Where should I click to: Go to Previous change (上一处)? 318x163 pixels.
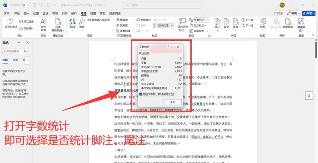(x=248, y=20)
